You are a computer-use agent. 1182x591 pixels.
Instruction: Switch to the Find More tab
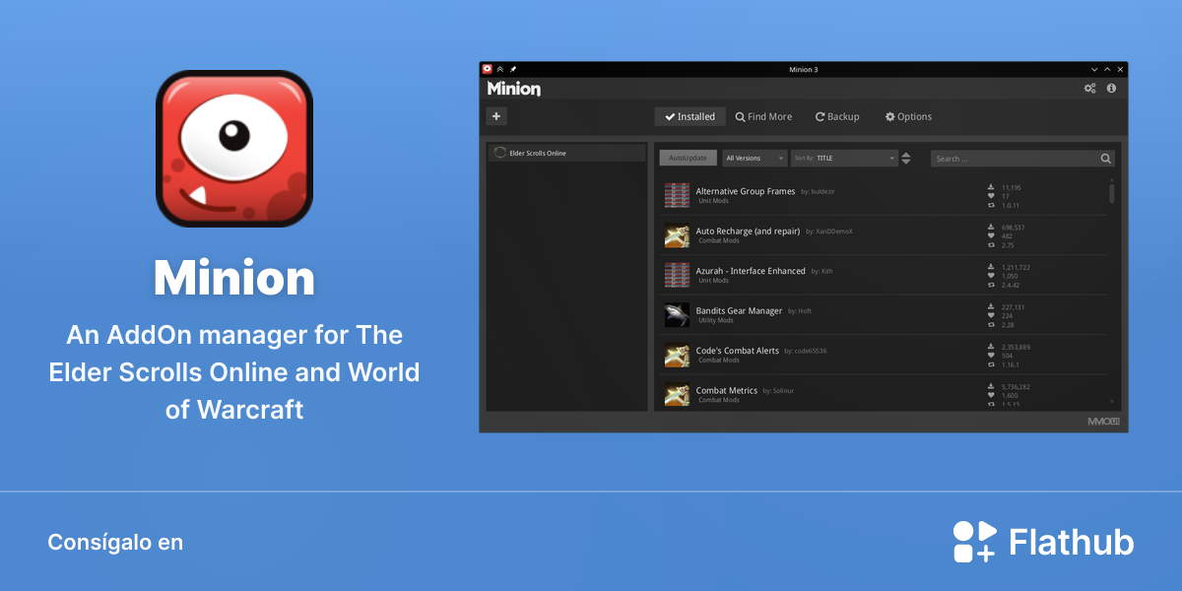[763, 116]
